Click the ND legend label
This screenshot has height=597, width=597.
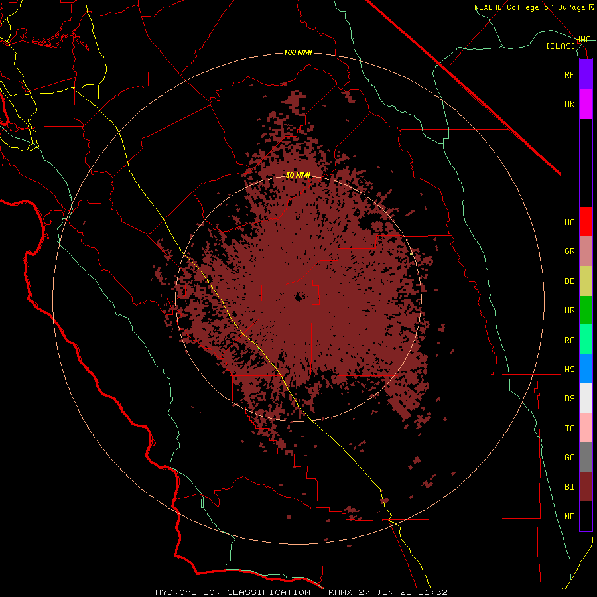pyautogui.click(x=569, y=517)
